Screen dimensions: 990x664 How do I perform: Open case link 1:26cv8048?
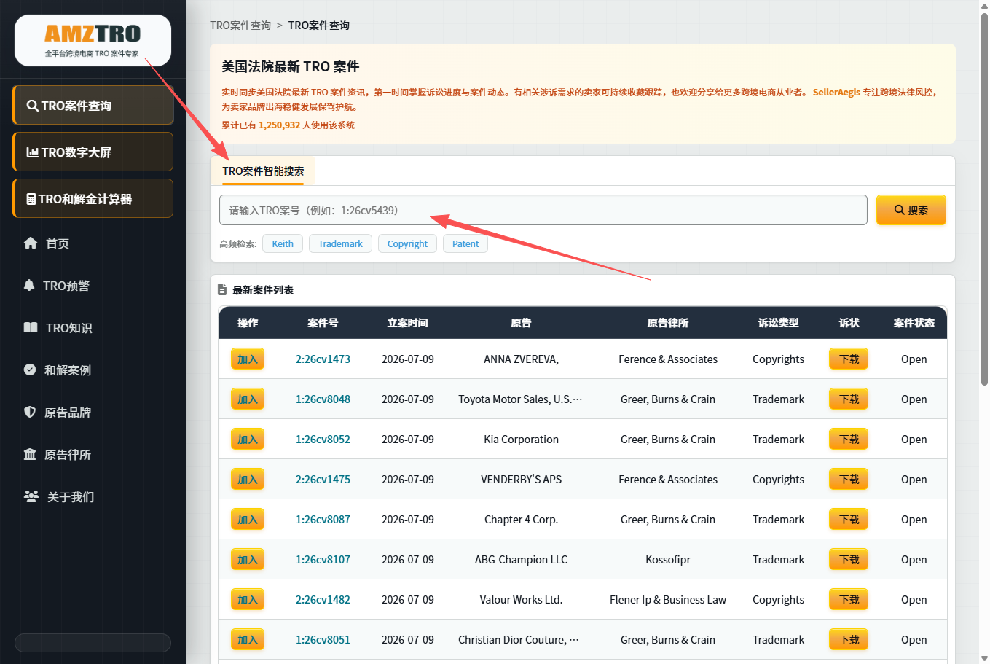point(323,399)
